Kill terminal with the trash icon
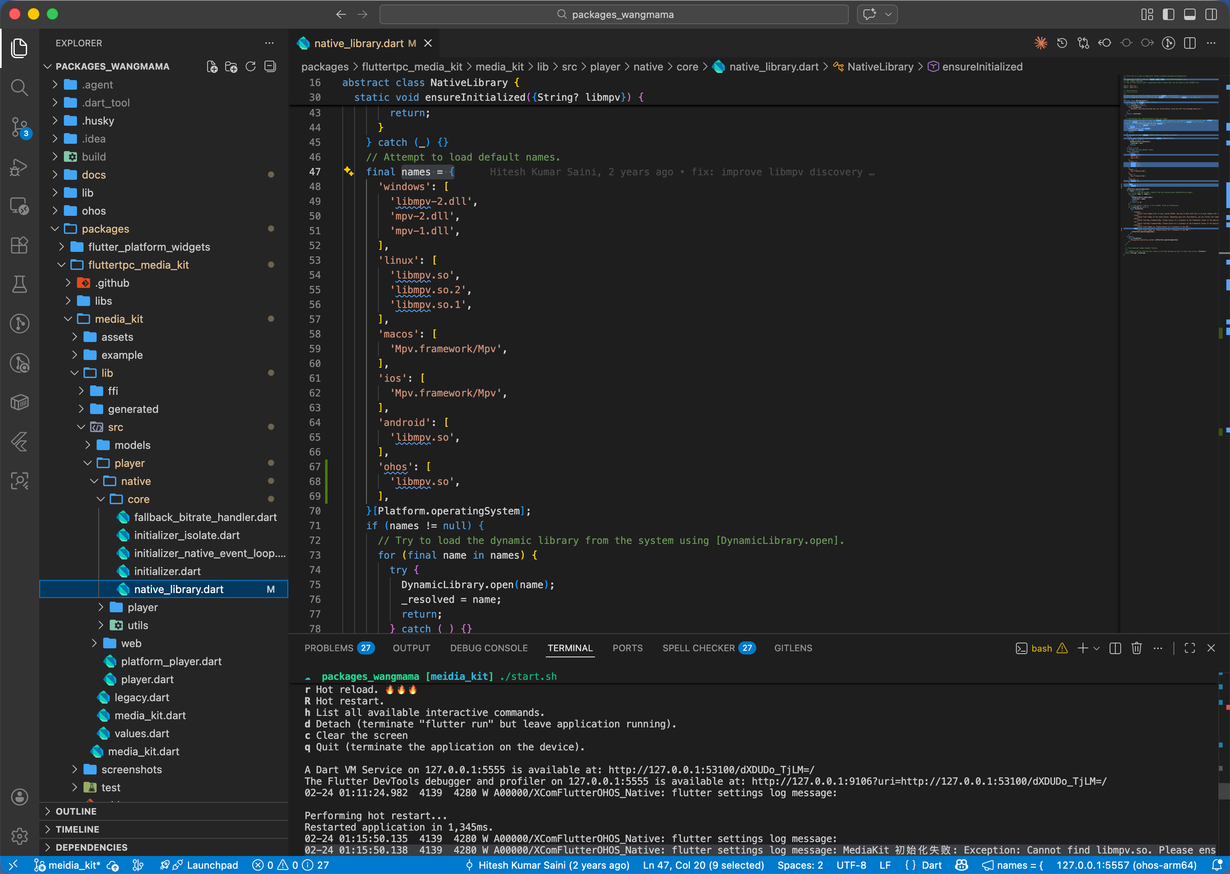The height and width of the screenshot is (874, 1230). pyautogui.click(x=1136, y=648)
